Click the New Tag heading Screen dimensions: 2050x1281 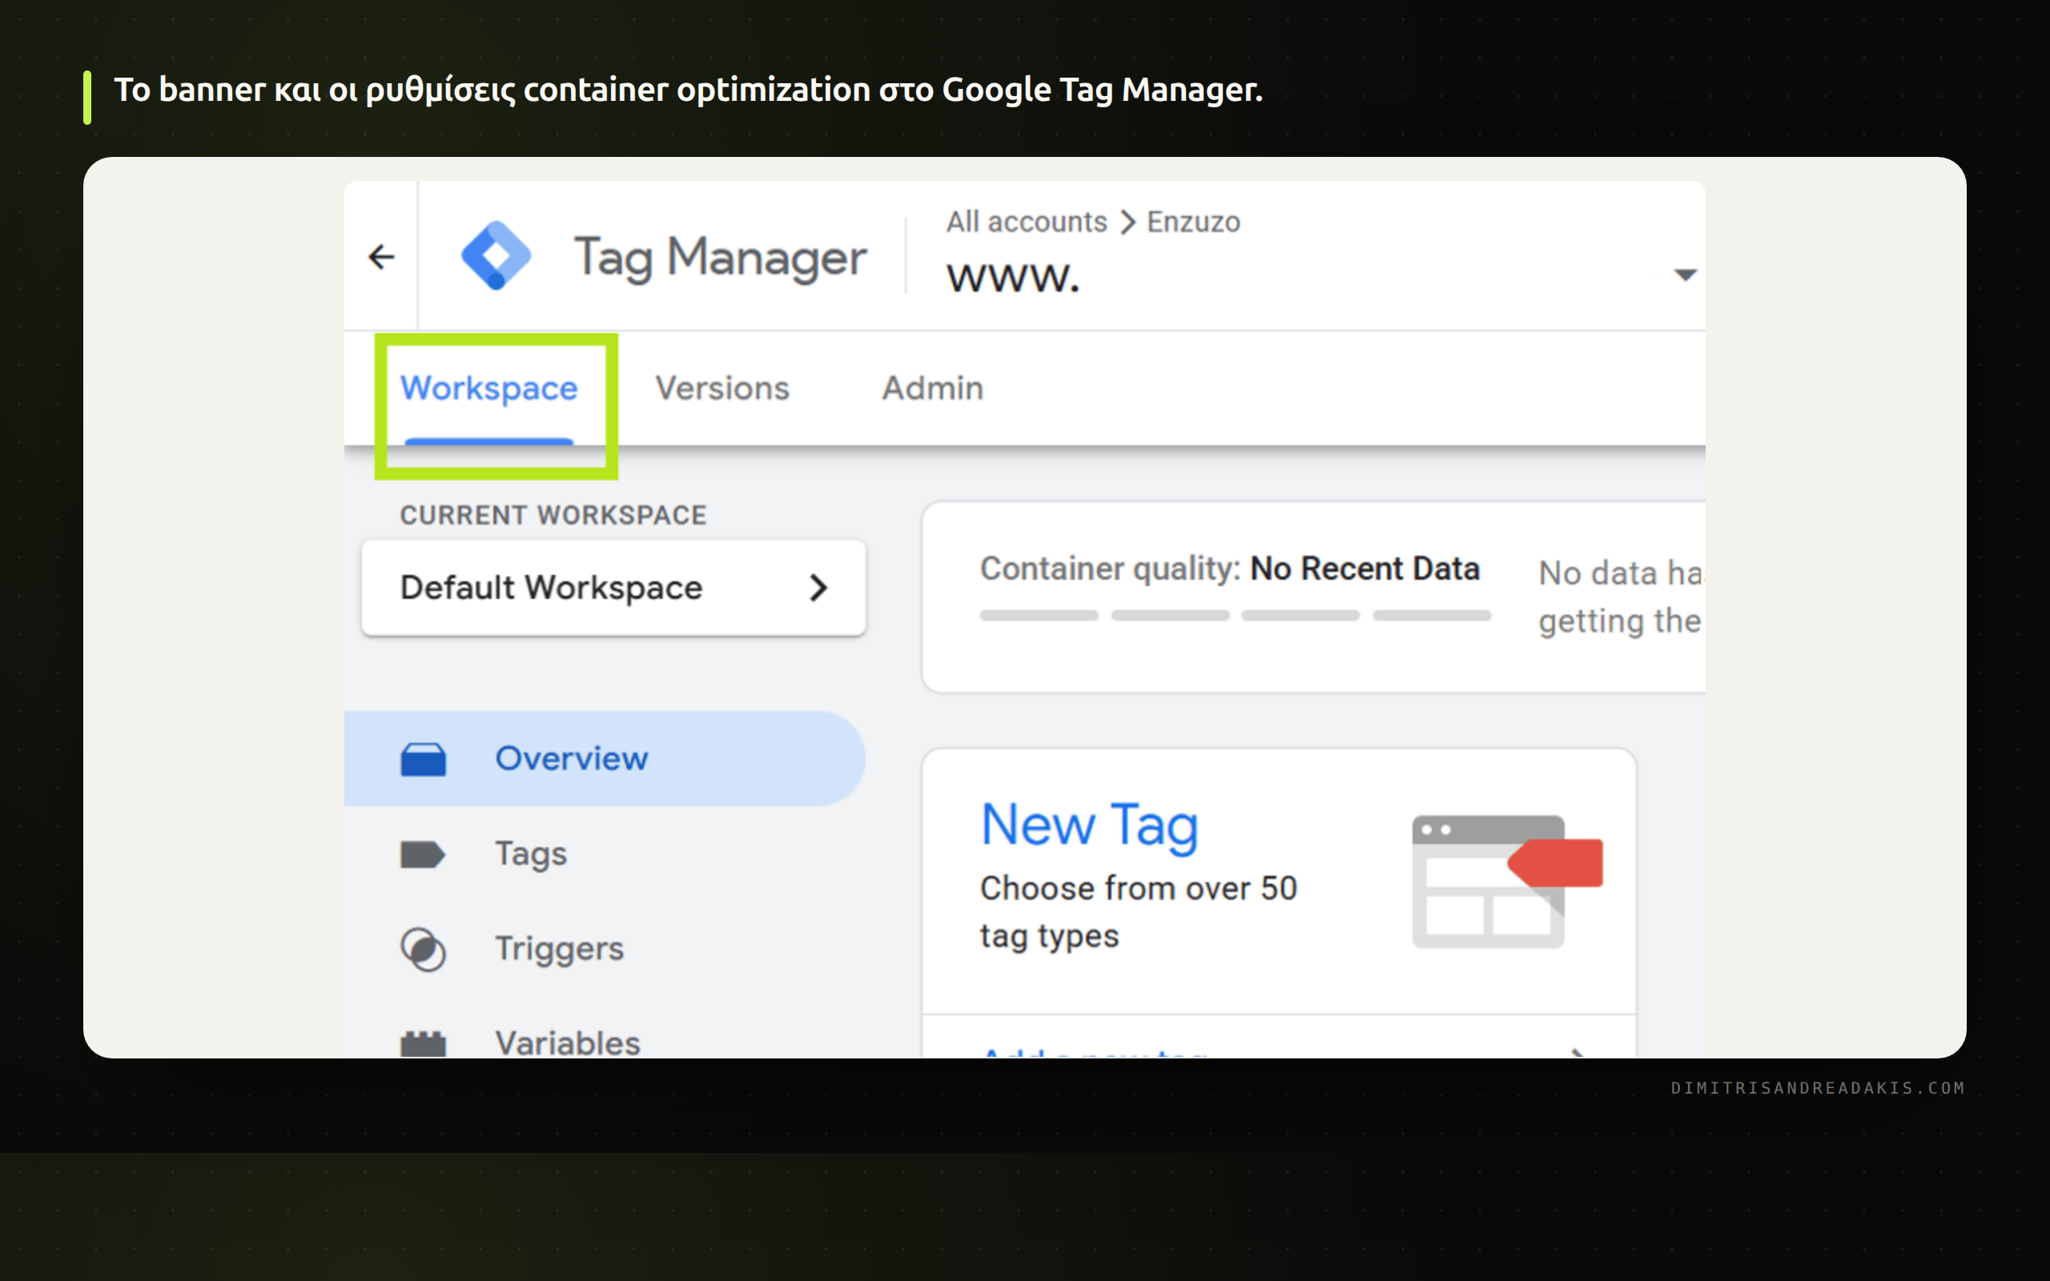1089,825
